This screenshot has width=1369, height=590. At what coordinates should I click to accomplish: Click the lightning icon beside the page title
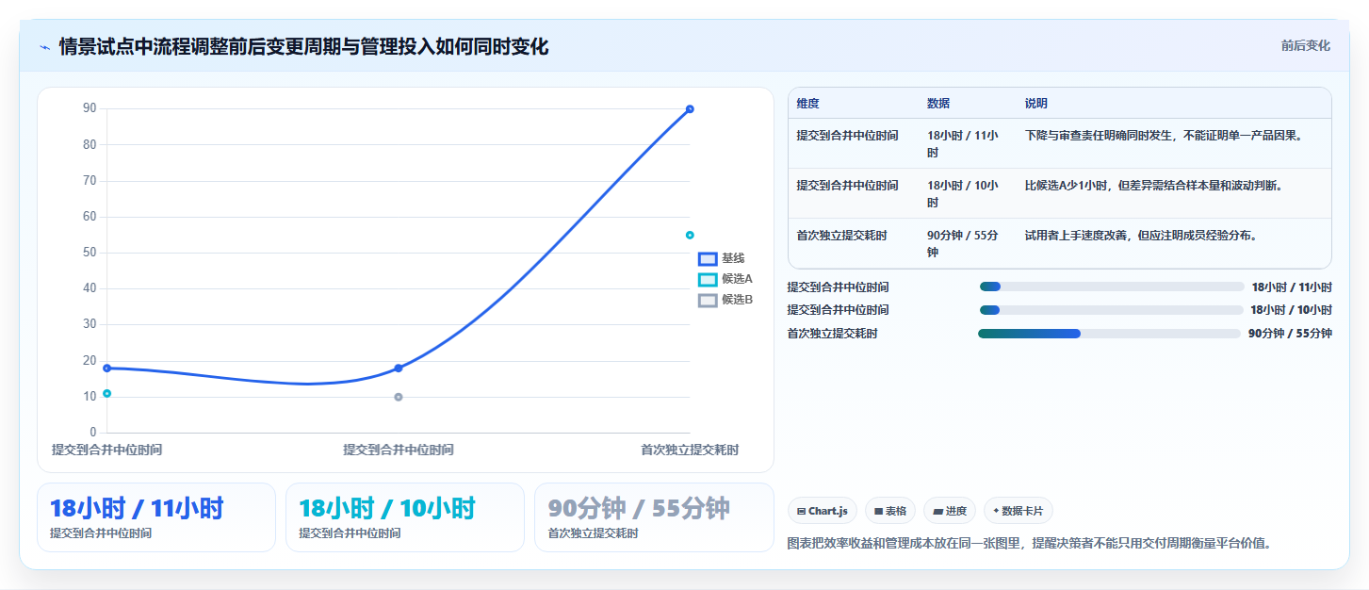(44, 47)
